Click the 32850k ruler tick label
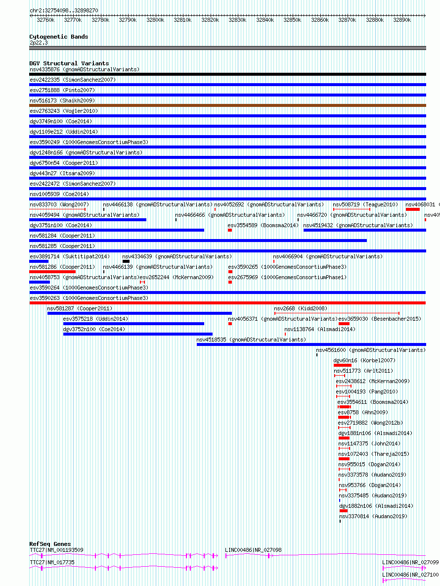This screenshot has width=440, height=586. [292, 20]
